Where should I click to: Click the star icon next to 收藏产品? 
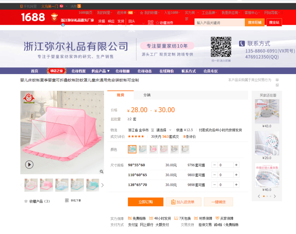[x=26, y=201]
